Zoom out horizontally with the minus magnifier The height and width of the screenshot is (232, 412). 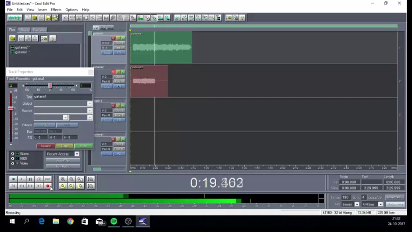[71, 179]
